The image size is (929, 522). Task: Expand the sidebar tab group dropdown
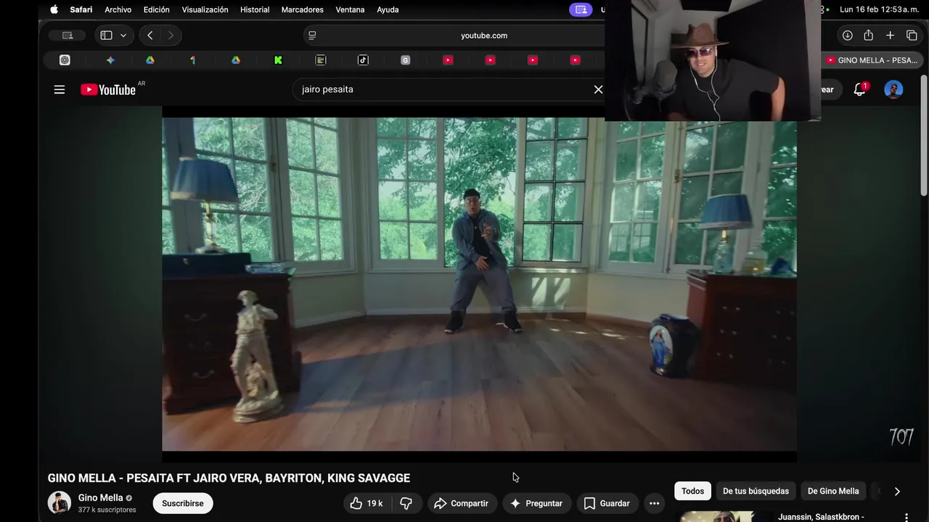click(x=123, y=35)
